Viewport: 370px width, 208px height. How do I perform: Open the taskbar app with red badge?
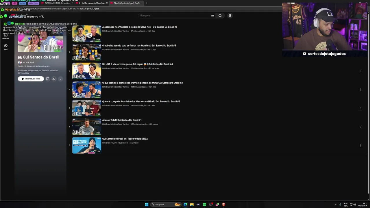click(x=211, y=205)
